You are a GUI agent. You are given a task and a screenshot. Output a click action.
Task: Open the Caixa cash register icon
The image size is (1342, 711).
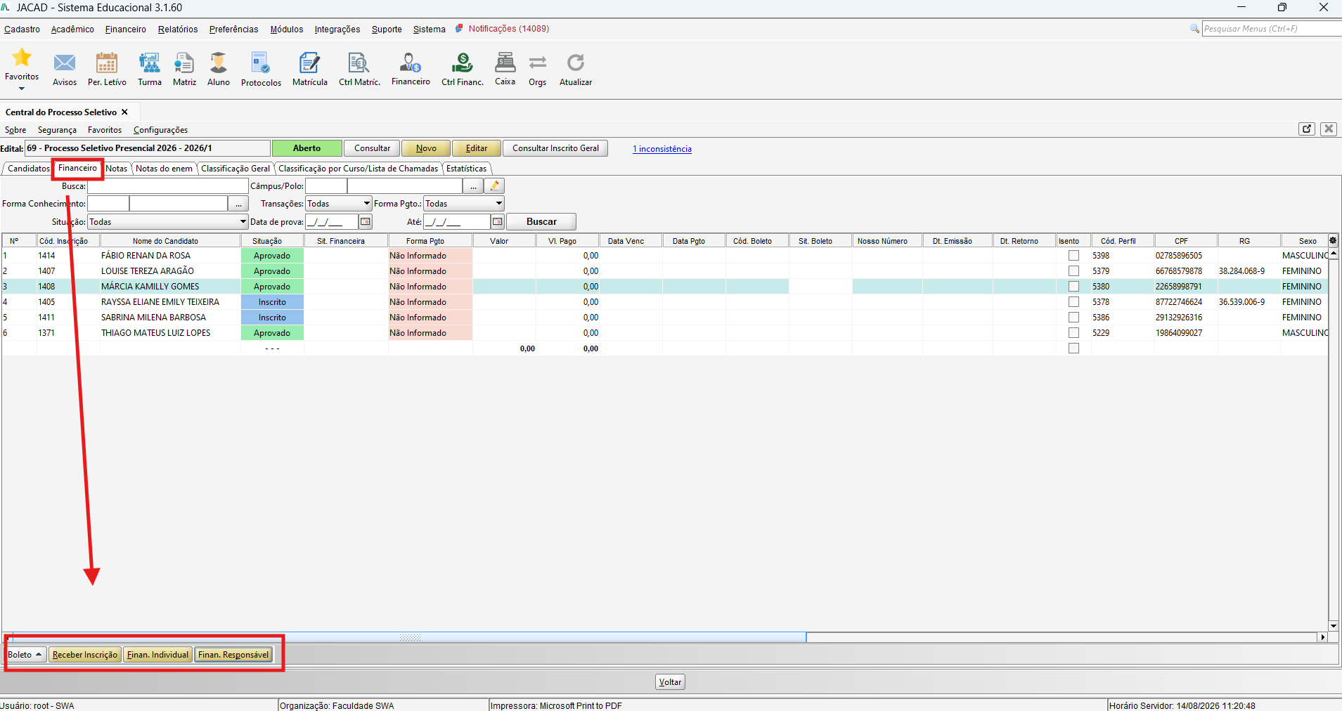tap(505, 62)
